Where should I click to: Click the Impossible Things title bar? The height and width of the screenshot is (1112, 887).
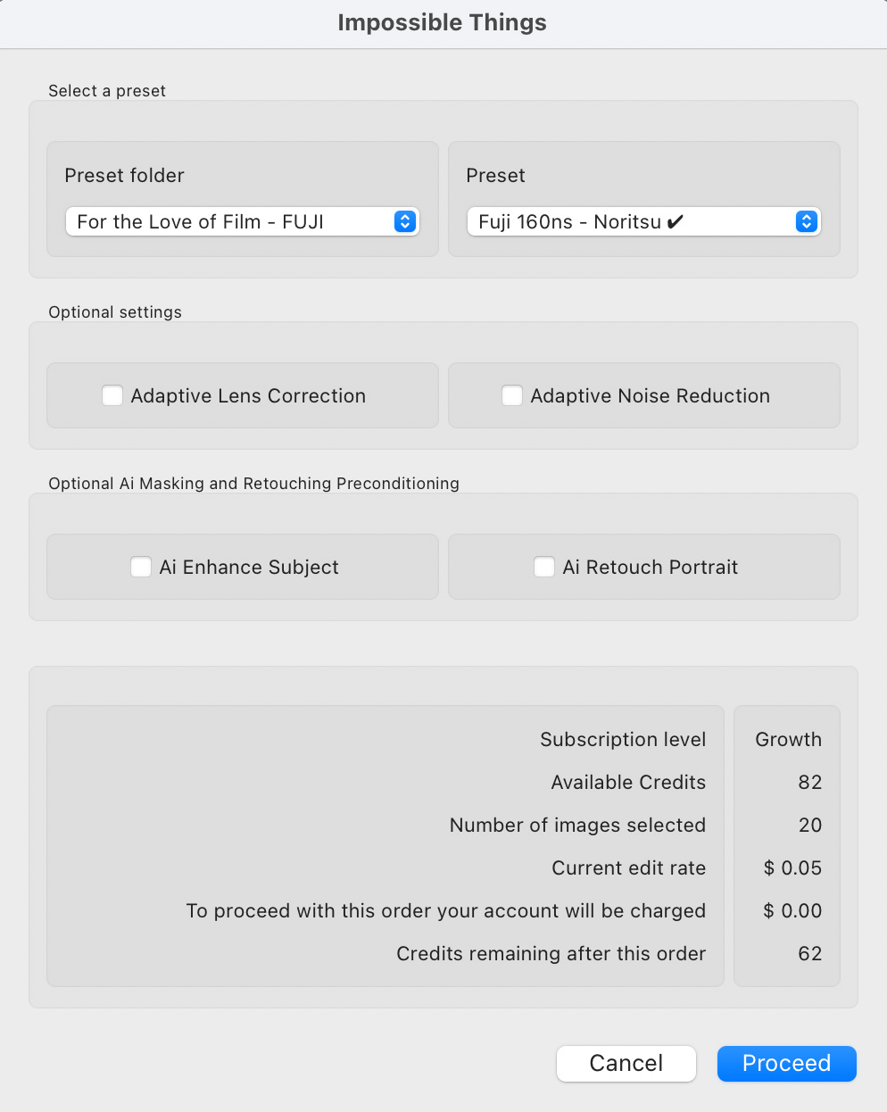(x=443, y=22)
